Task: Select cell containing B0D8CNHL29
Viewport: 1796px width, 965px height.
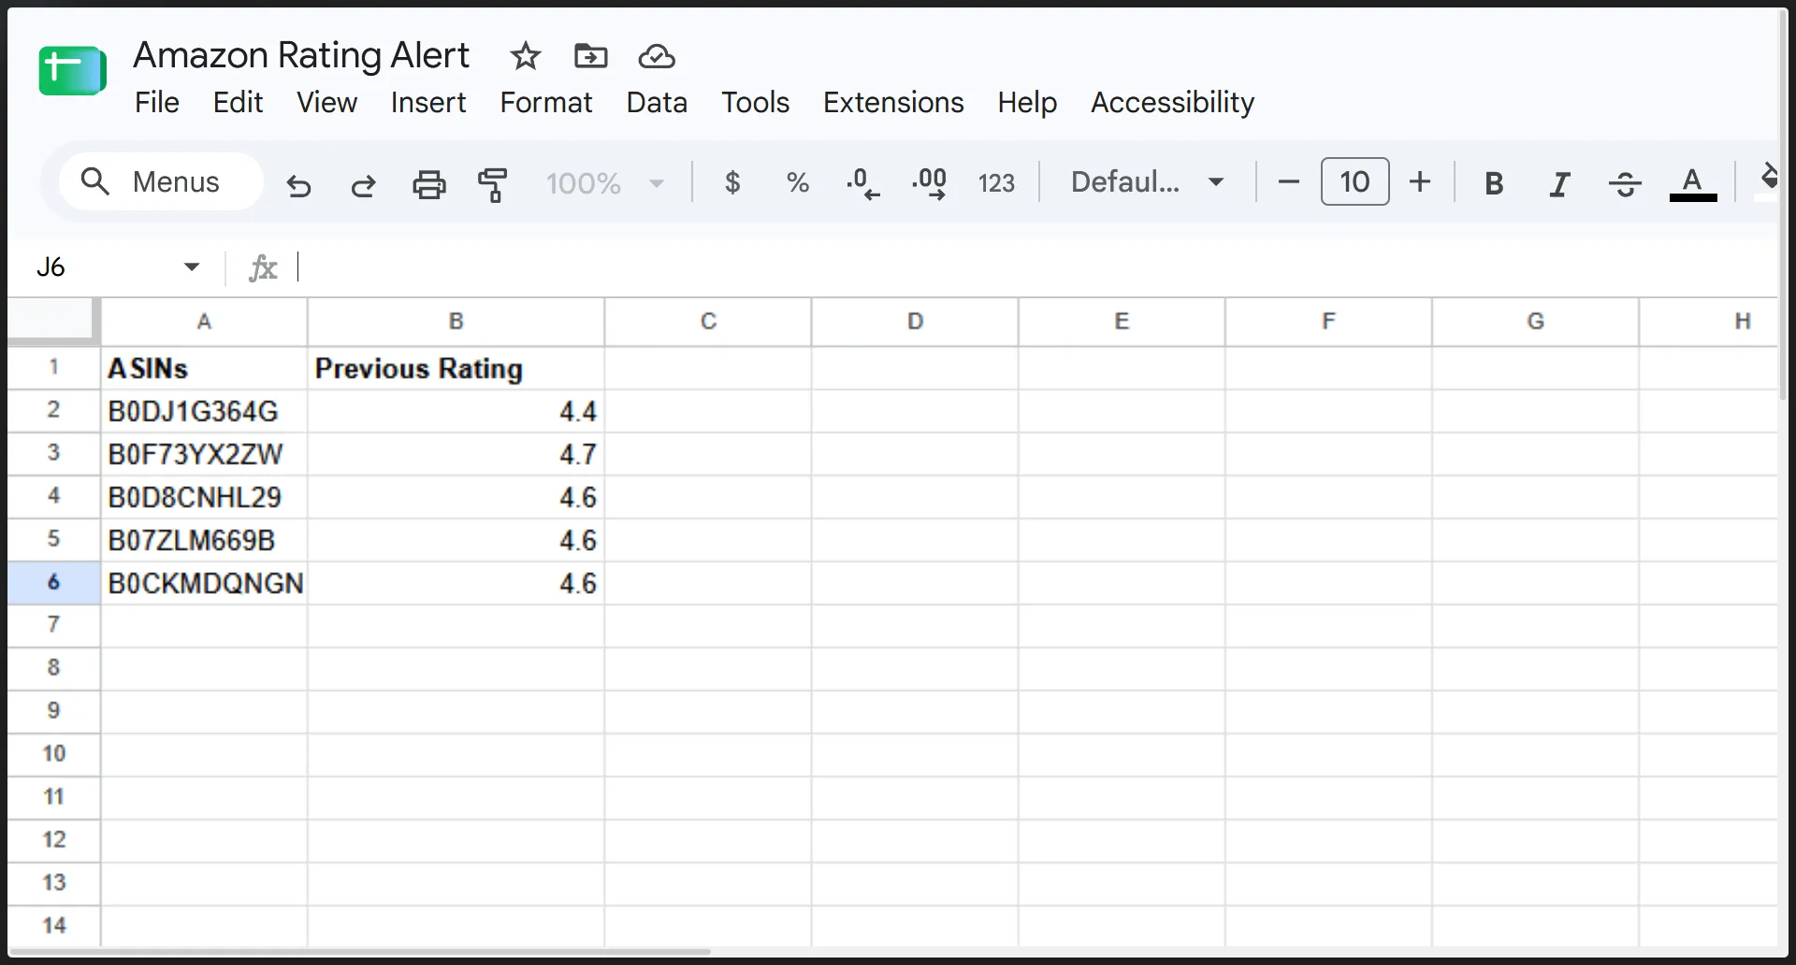Action: tap(204, 497)
